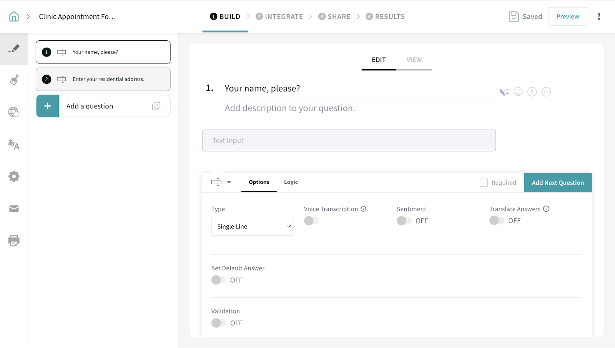The image size is (615, 348).
Task: Check the Required checkbox
Action: [484, 183]
